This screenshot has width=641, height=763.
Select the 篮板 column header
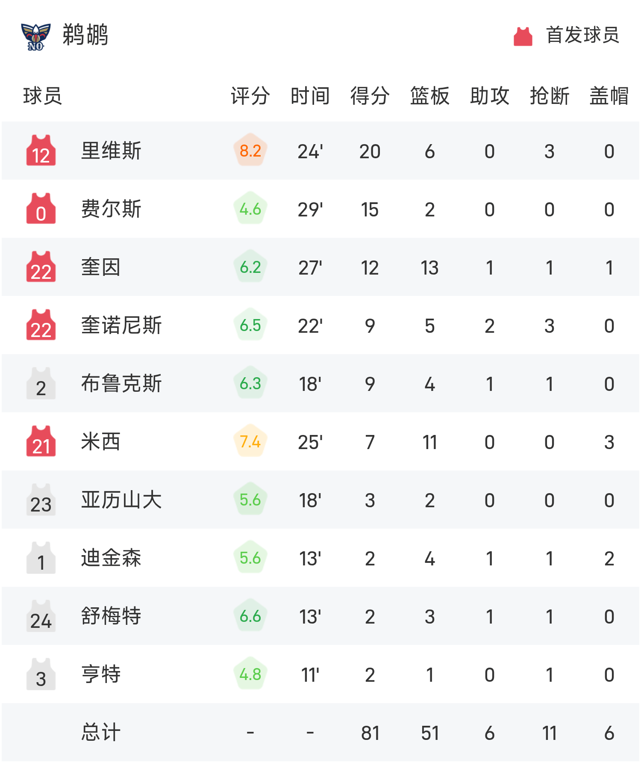(430, 96)
